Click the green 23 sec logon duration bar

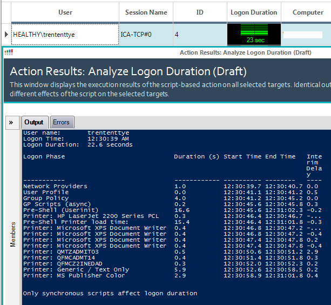(x=253, y=34)
